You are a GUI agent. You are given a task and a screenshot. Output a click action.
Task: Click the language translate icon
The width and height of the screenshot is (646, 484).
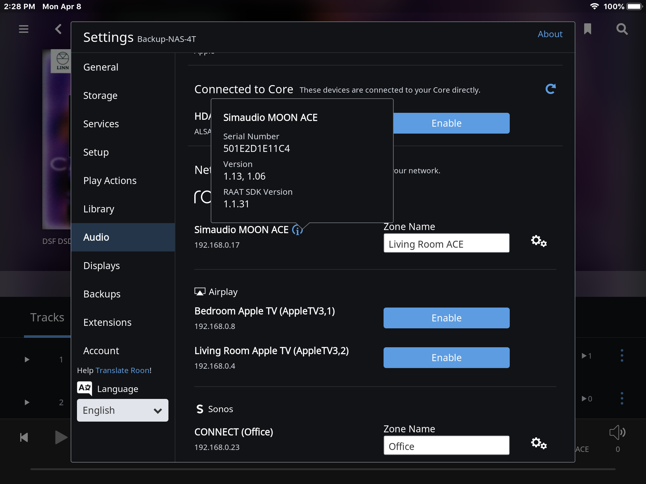point(85,389)
